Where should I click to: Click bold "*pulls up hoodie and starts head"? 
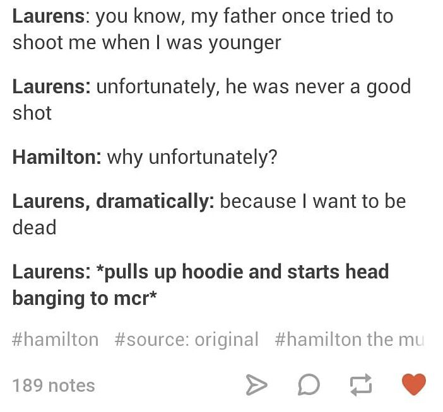coord(243,272)
